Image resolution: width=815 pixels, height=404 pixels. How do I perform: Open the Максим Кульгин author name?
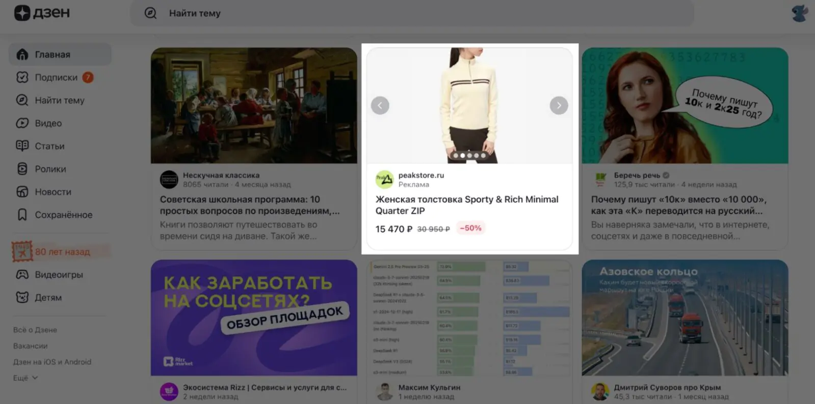(429, 387)
